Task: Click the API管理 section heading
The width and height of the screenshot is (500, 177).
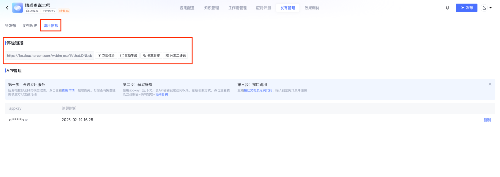Action: coord(14,71)
